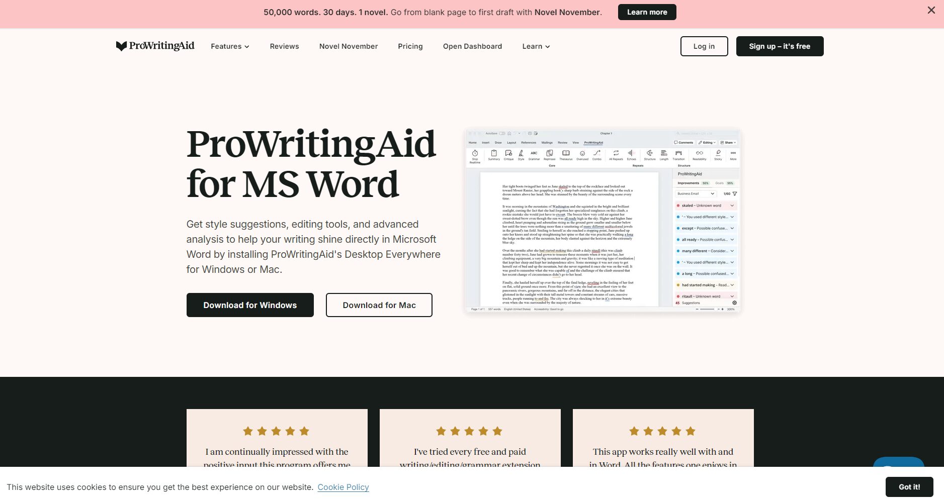Open the Cookie Policy link
The image size is (944, 503).
coord(343,487)
